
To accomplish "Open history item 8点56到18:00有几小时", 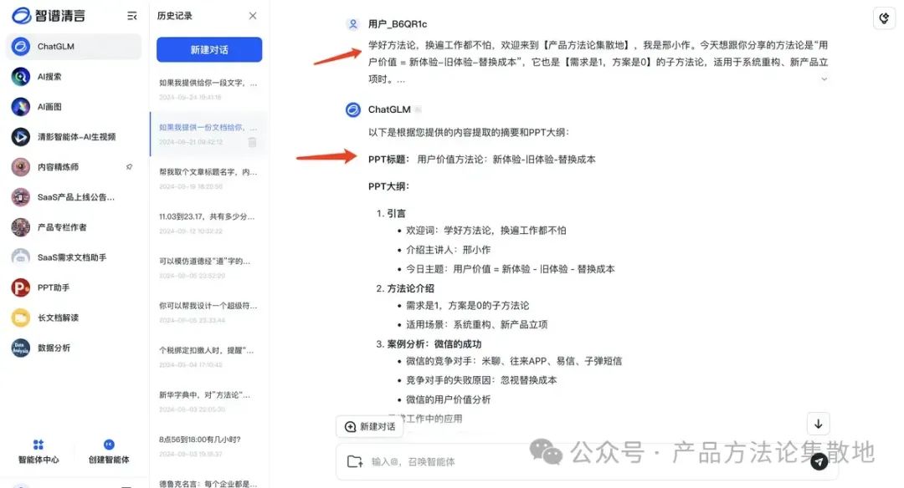I will click(208, 446).
